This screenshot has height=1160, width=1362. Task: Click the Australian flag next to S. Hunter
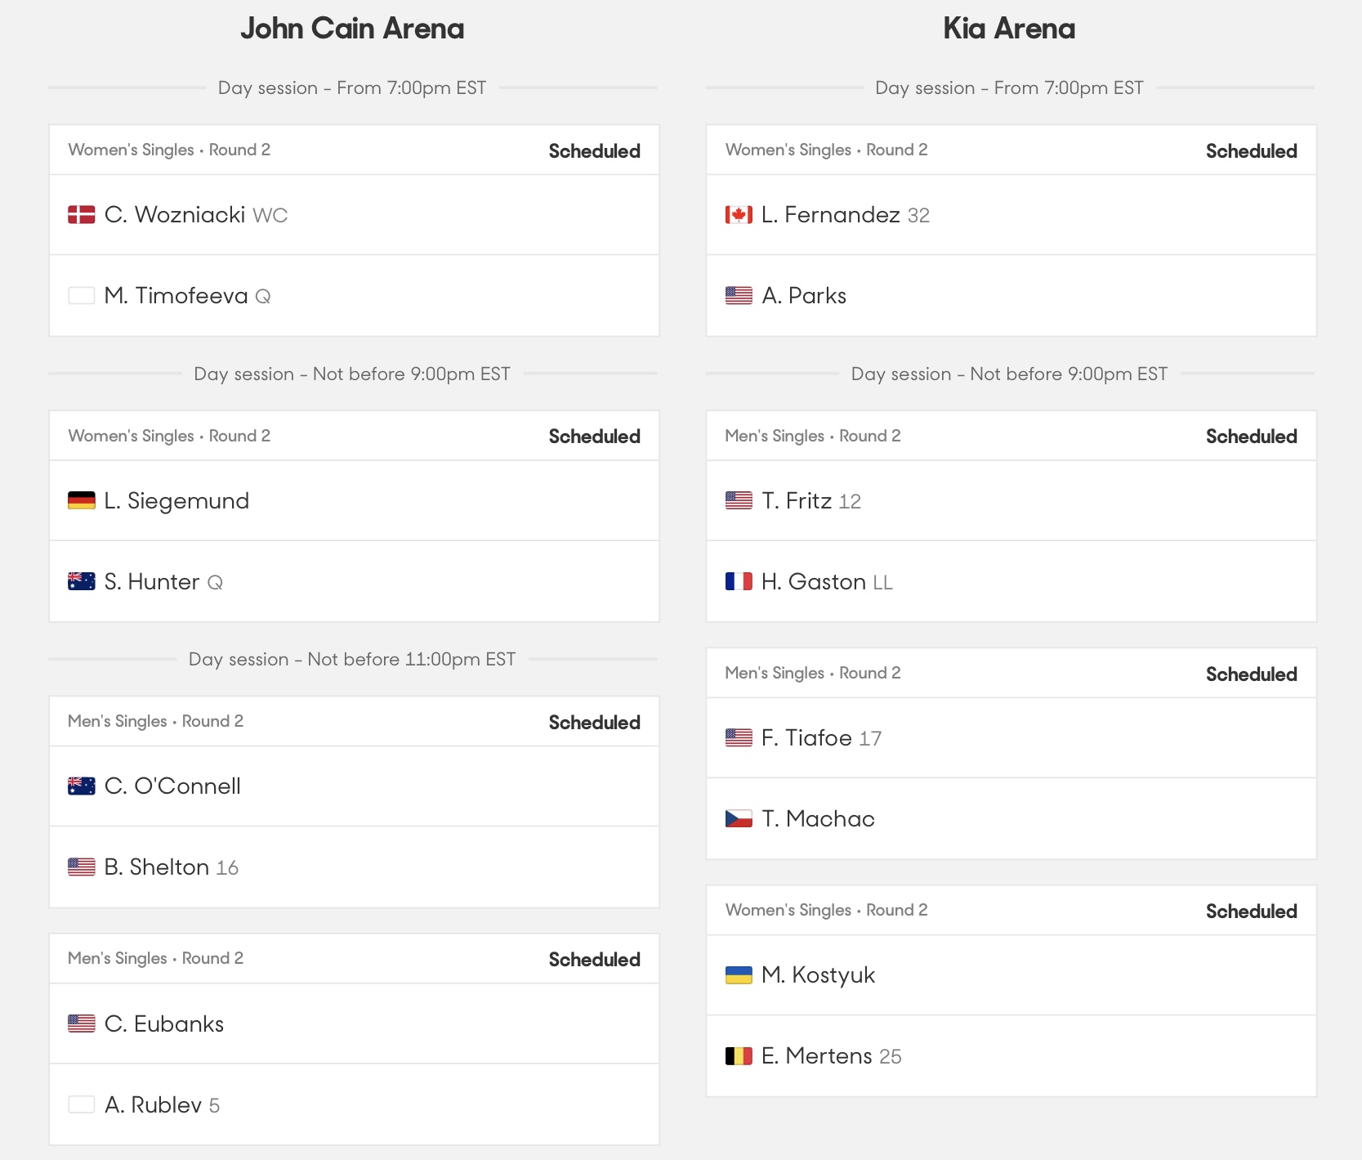tap(81, 582)
